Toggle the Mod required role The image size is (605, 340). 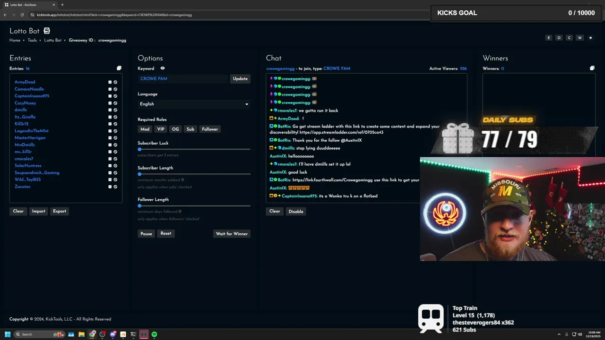[x=145, y=129]
